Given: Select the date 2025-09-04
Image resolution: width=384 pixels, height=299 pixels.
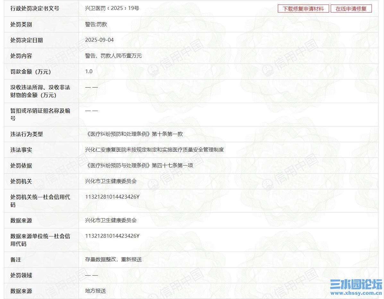Looking at the screenshot, I should pos(99,40).
